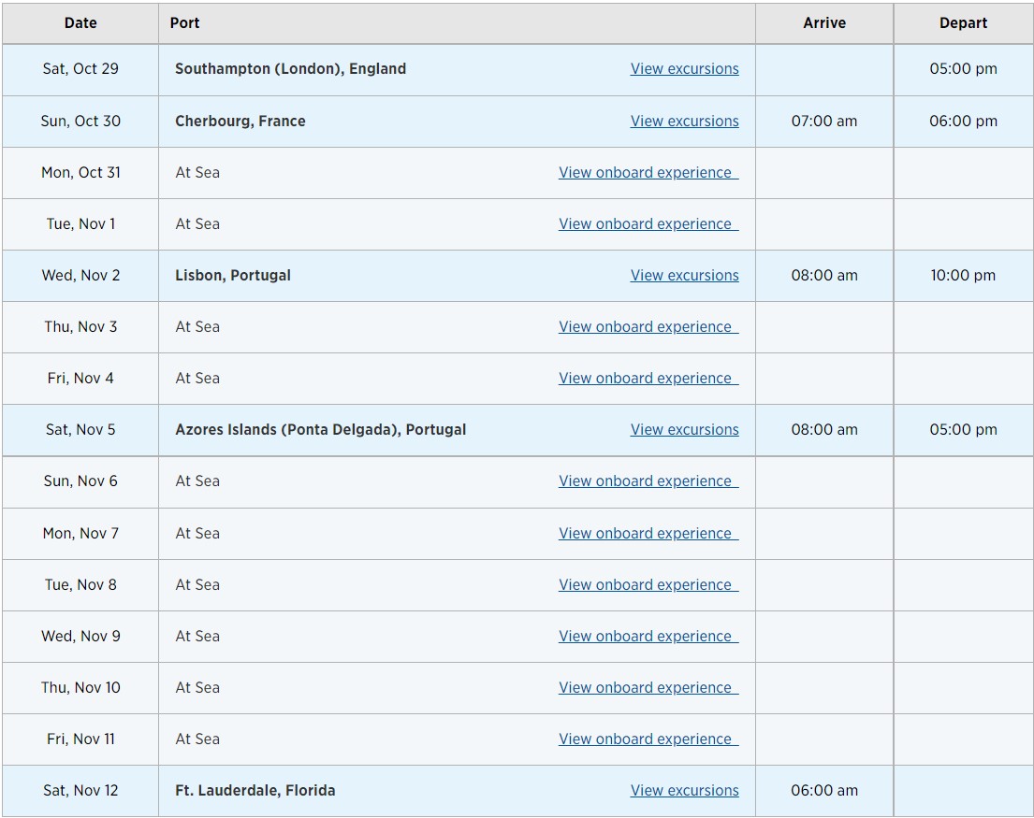The width and height of the screenshot is (1034, 818).
Task: Select the Sat, Nov 12 date cell
Action: pyautogui.click(x=80, y=790)
